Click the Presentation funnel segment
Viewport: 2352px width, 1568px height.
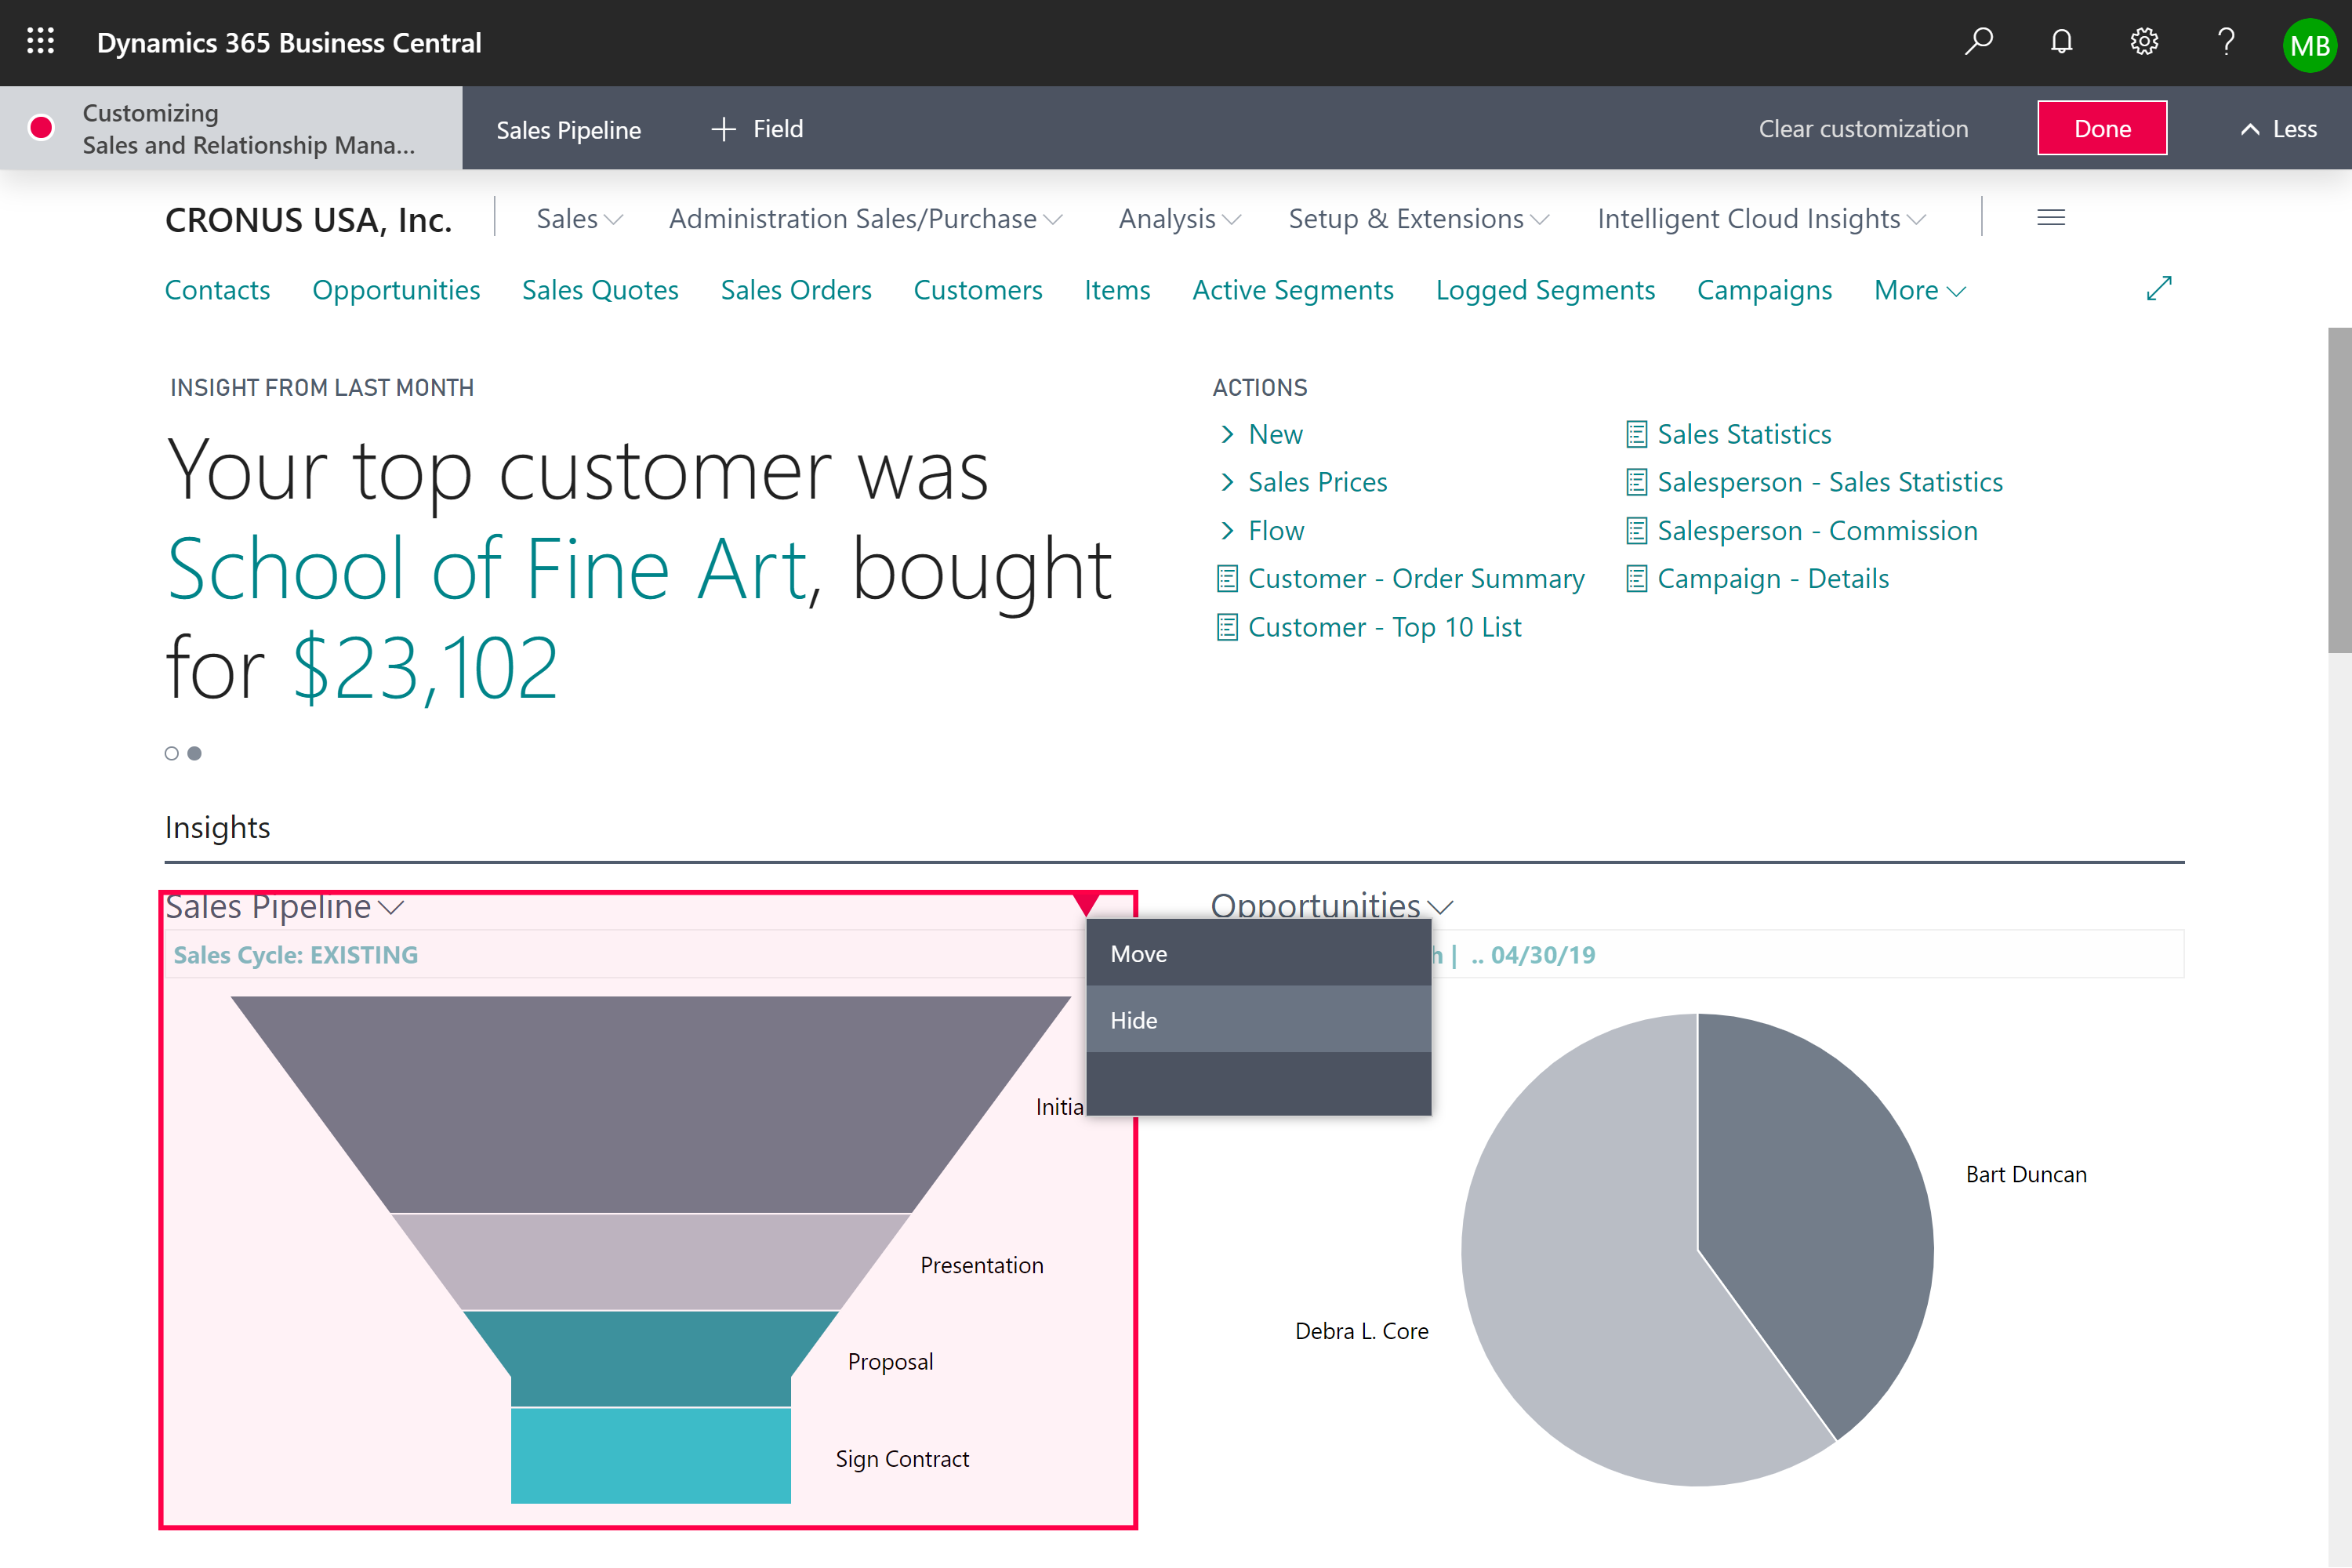(651, 1261)
